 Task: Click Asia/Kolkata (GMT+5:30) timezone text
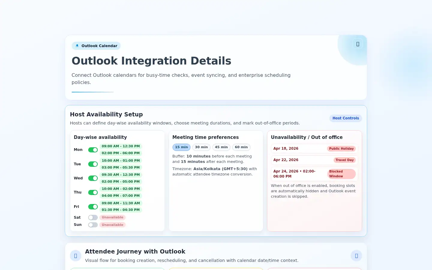click(x=220, y=169)
